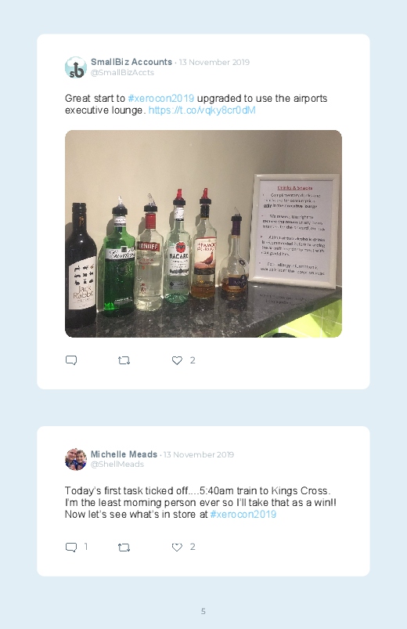
Task: Open the bottles photo in the tweet
Action: tap(203, 233)
